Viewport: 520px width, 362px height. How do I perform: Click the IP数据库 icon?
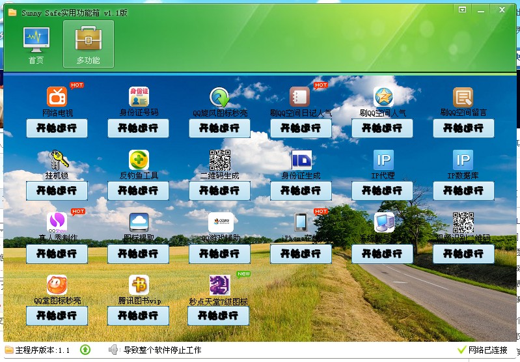pyautogui.click(x=463, y=160)
